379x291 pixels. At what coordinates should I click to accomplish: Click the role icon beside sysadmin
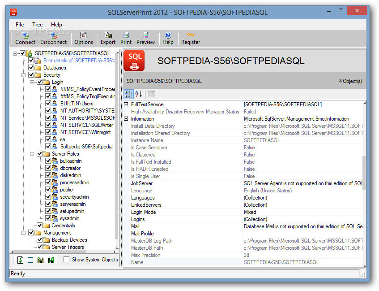click(55, 218)
